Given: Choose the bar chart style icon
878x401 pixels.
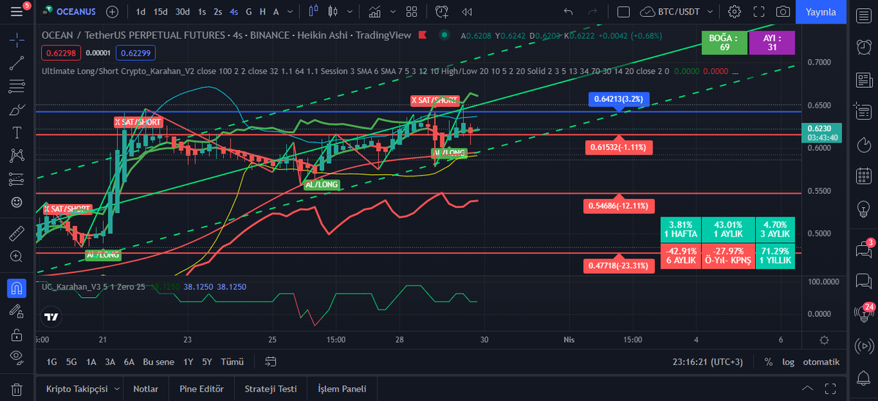Looking at the screenshot, I should 314,12.
